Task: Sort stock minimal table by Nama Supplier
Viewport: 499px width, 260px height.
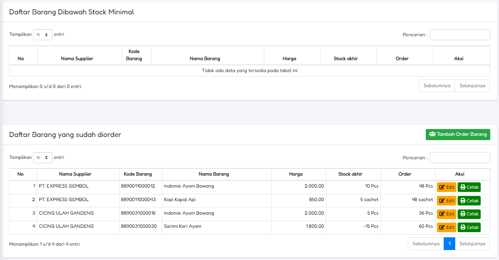Action: 80,55
